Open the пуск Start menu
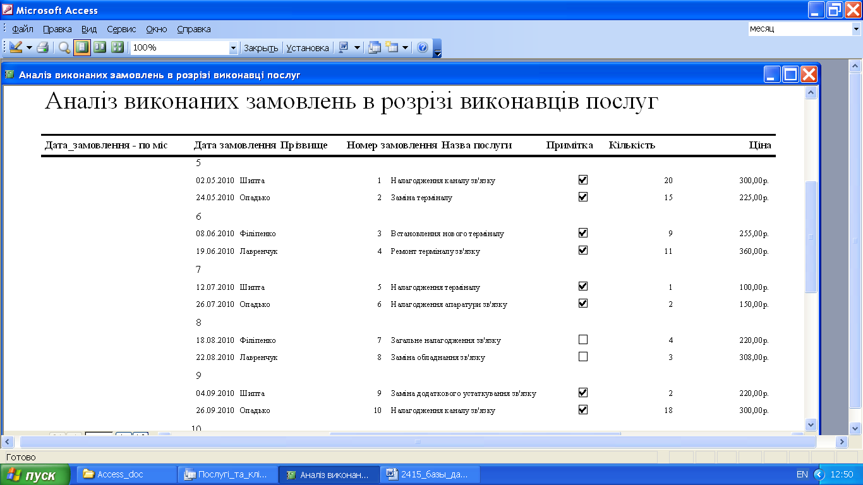 point(35,475)
